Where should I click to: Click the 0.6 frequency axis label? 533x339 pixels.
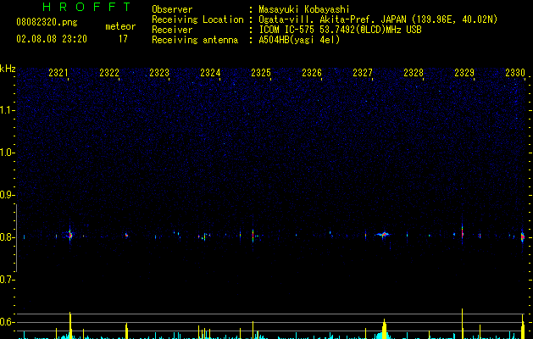click(x=8, y=322)
